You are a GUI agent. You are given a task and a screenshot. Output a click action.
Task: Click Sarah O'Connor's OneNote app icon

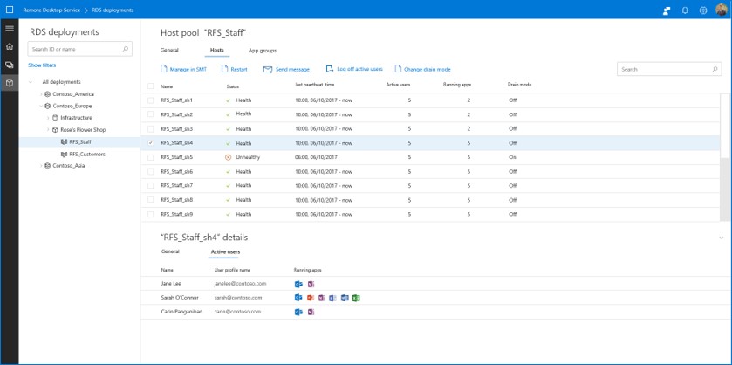pyautogui.click(x=322, y=298)
